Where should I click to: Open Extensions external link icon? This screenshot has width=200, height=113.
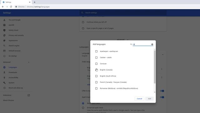[x=29, y=95]
